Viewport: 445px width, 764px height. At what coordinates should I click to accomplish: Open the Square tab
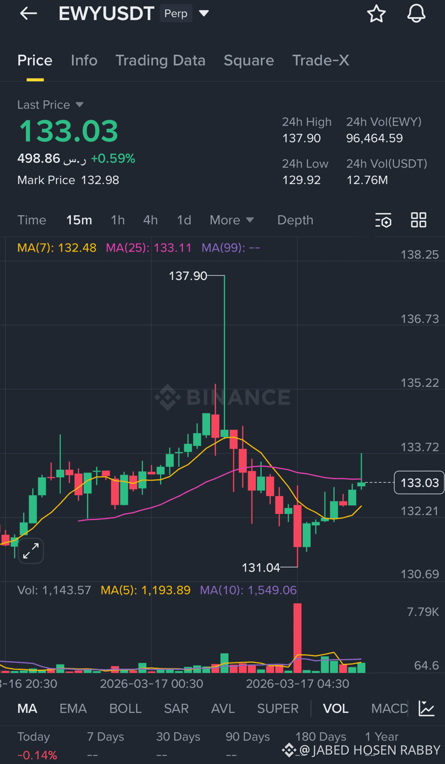pyautogui.click(x=249, y=60)
